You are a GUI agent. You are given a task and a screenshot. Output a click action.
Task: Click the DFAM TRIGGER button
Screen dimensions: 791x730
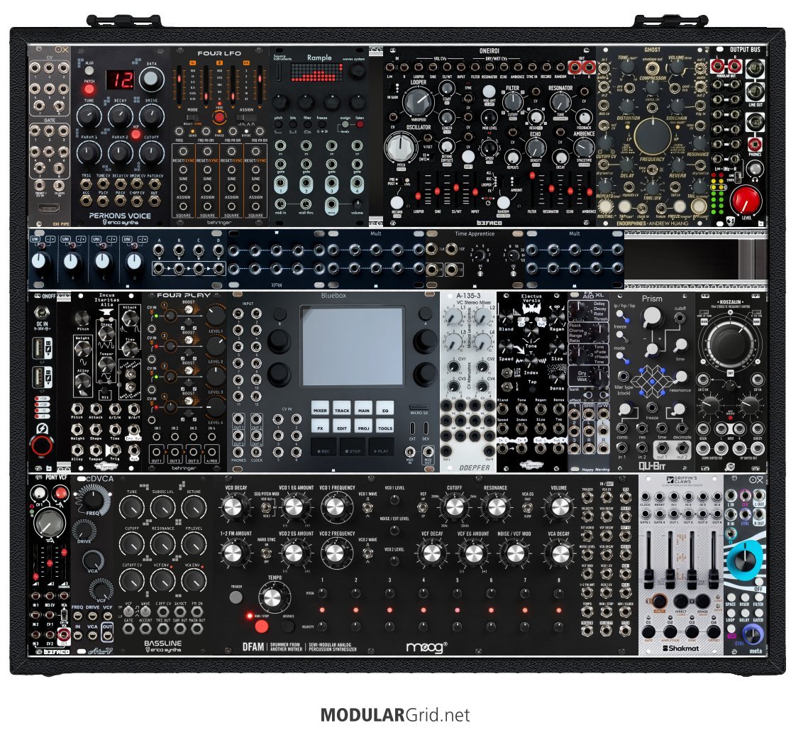pyautogui.click(x=236, y=597)
